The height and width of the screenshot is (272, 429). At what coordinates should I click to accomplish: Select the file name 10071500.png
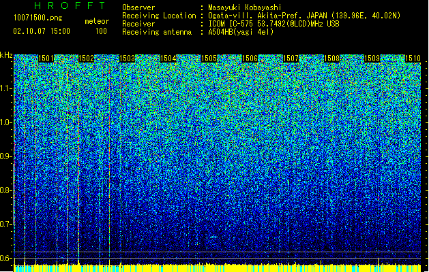coord(38,18)
